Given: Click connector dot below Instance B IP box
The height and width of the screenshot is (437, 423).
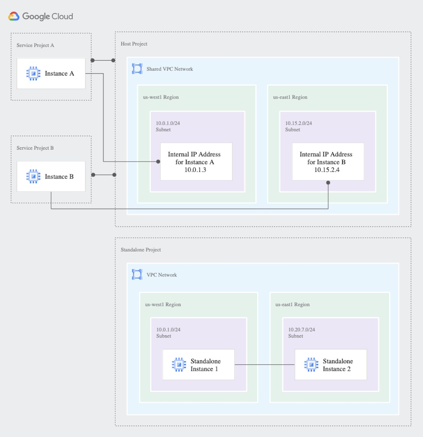Looking at the screenshot, I should click(328, 183).
